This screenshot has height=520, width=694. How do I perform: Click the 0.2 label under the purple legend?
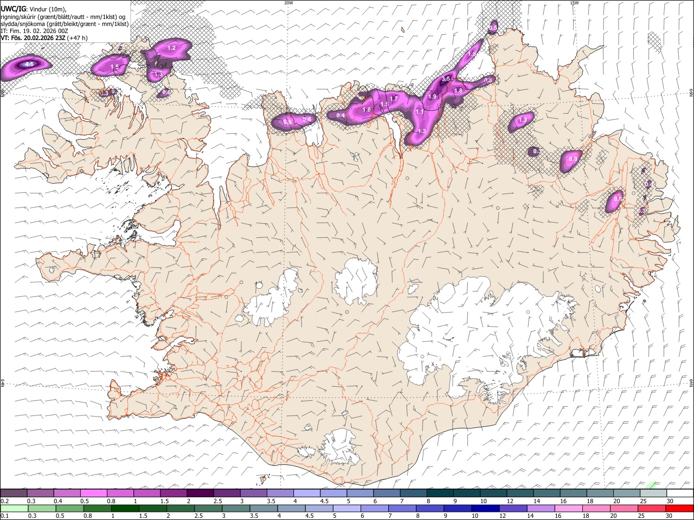click(x=5, y=501)
